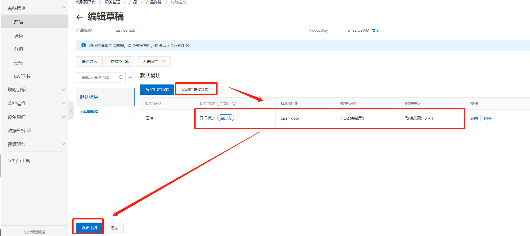Screen dimensions: 530x236
Task: Click the 开门状态 function name
Action: click(207, 118)
